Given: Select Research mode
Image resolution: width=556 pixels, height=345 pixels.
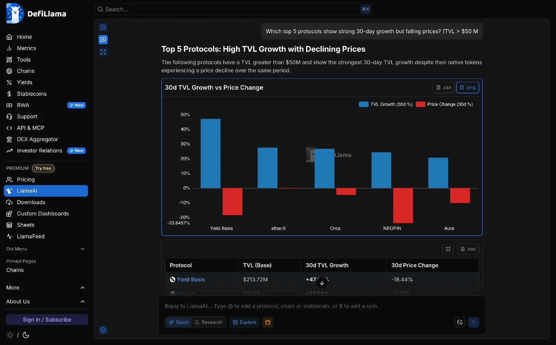Looking at the screenshot, I should click(209, 322).
